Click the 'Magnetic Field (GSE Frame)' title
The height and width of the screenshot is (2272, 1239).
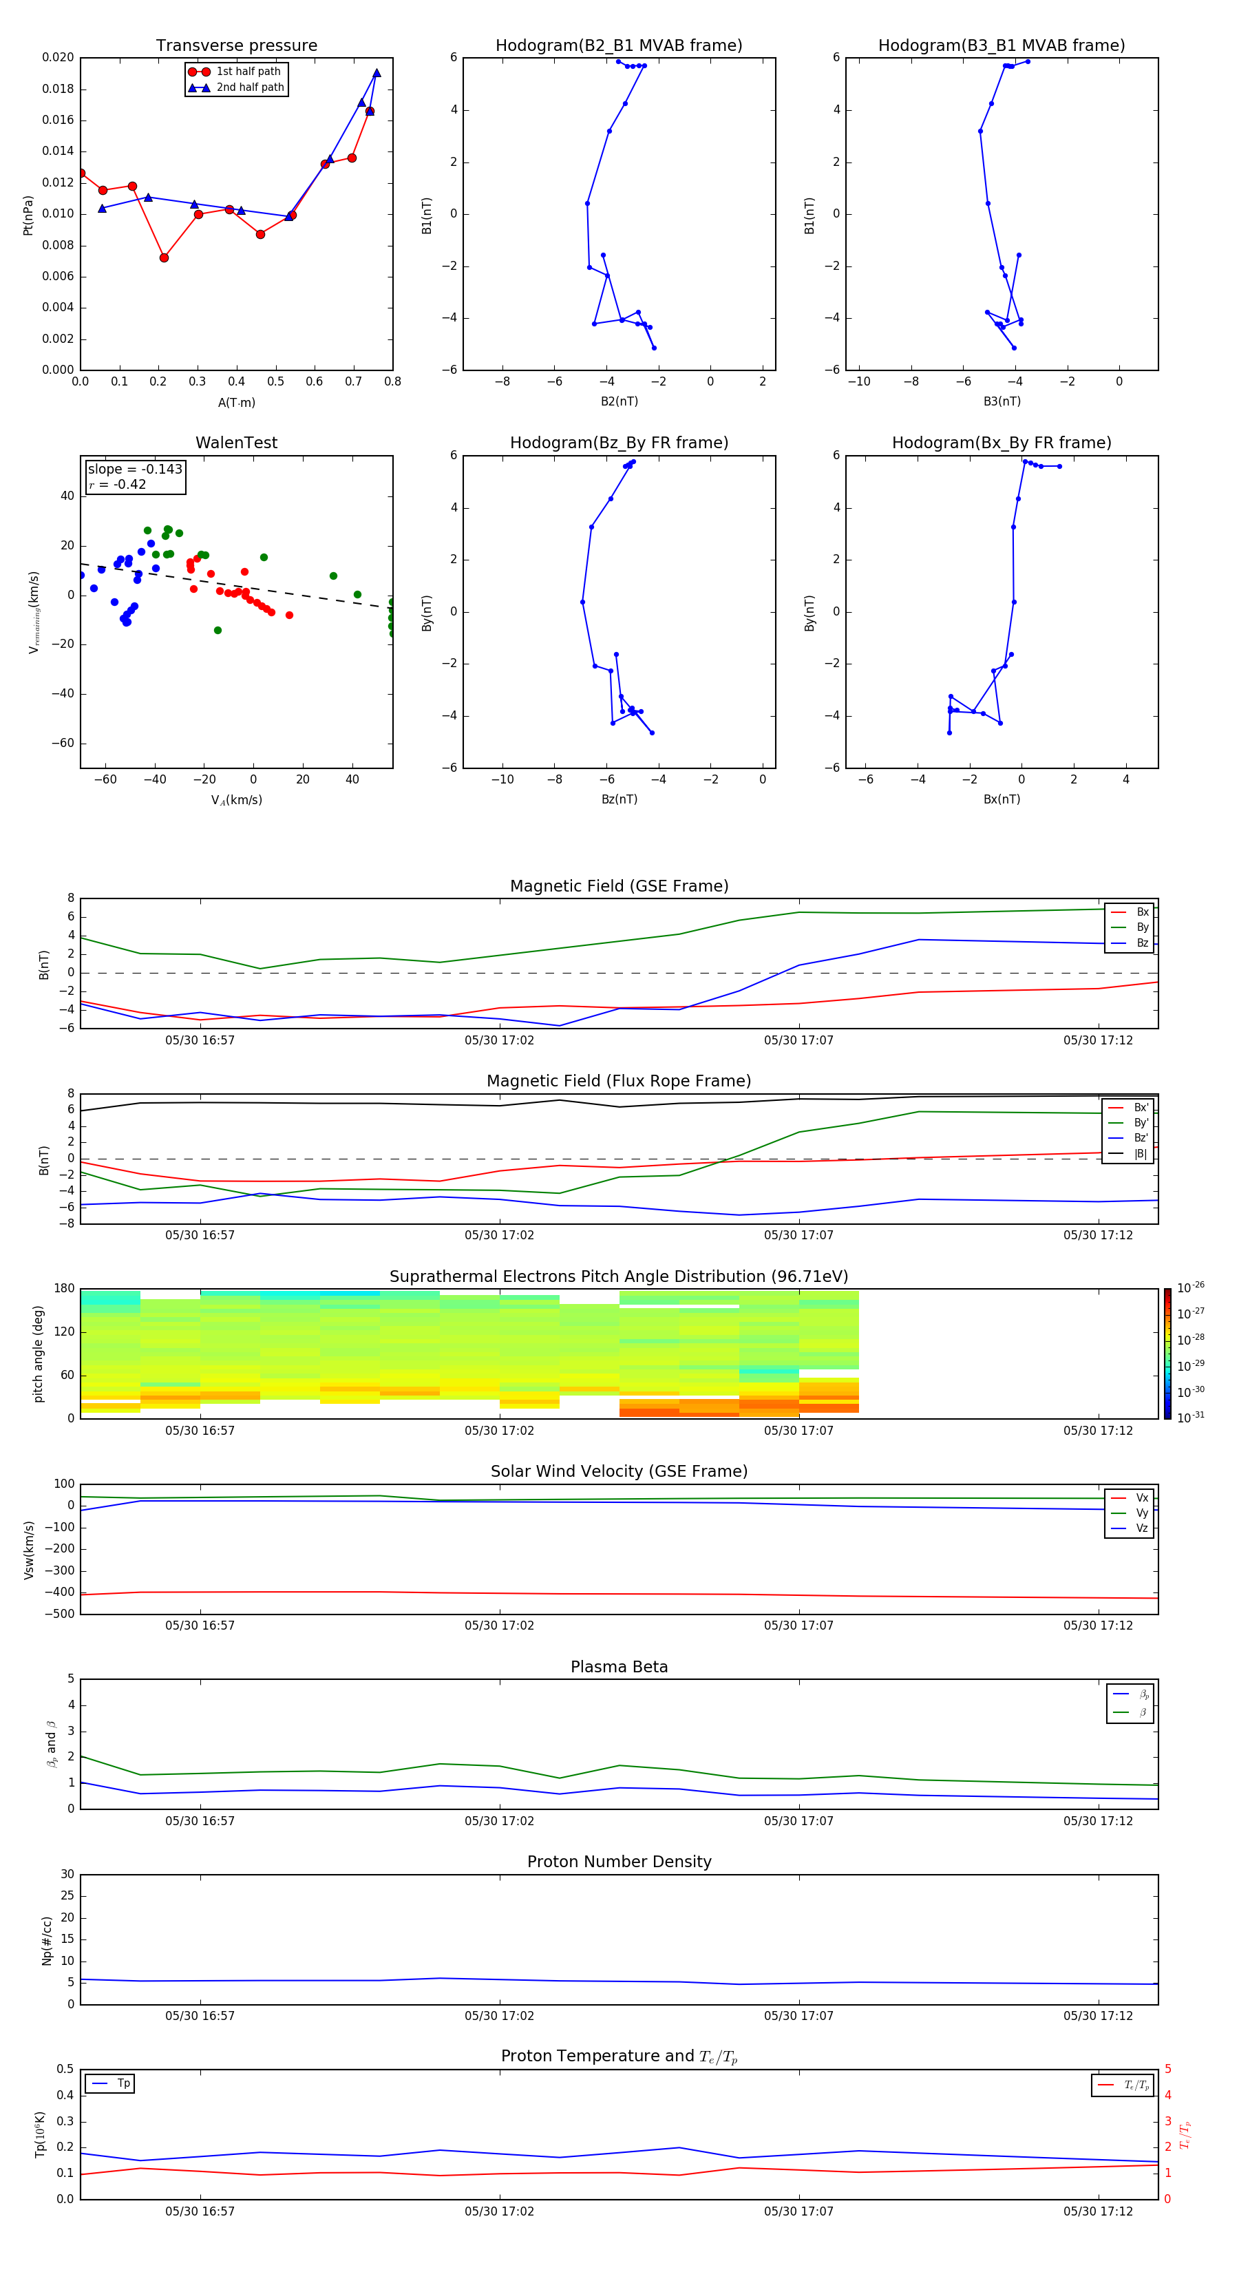coord(619,886)
